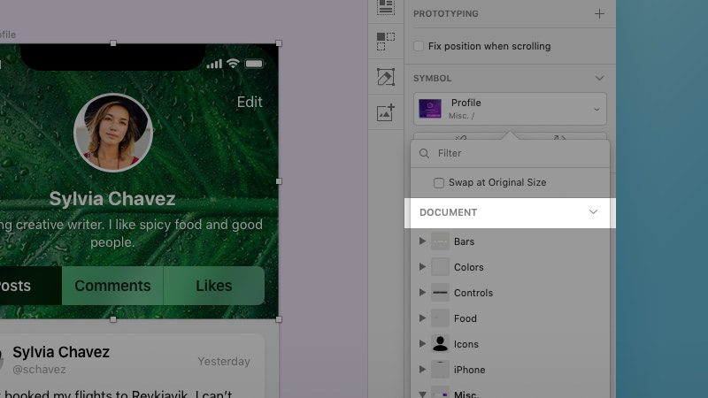Select the Comments tab on the canvas
The height and width of the screenshot is (398, 708).
pos(112,286)
